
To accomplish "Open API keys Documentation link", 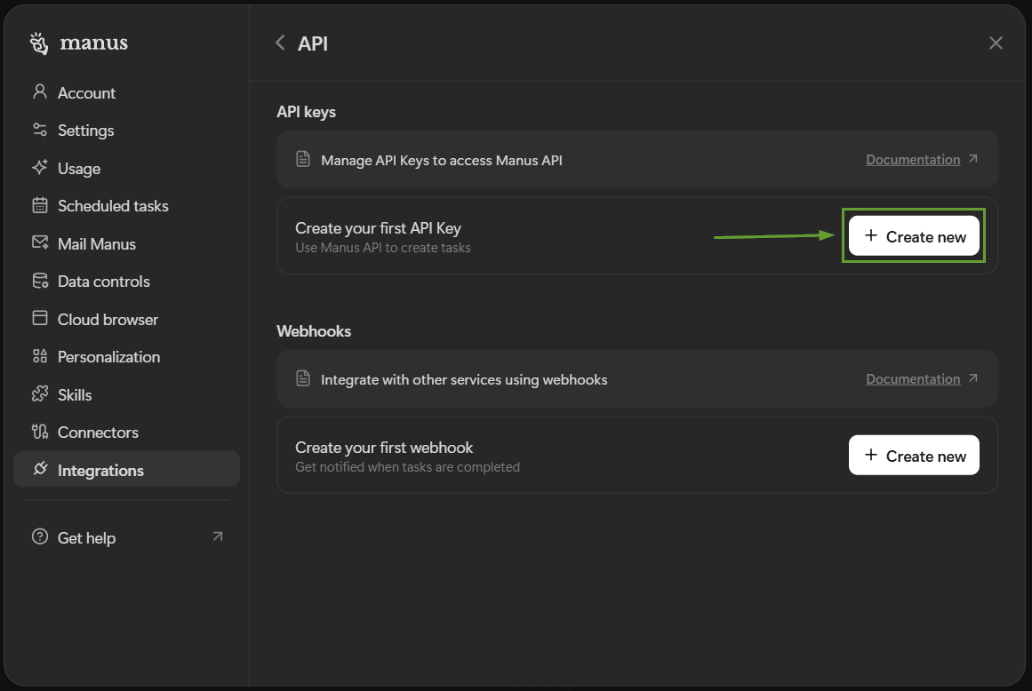I will click(913, 160).
